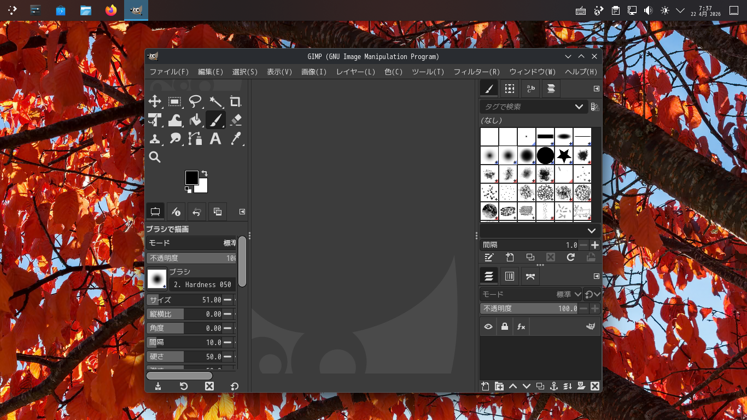Image resolution: width=747 pixels, height=420 pixels.
Task: Toggle the lock icon in layers header
Action: 504,326
